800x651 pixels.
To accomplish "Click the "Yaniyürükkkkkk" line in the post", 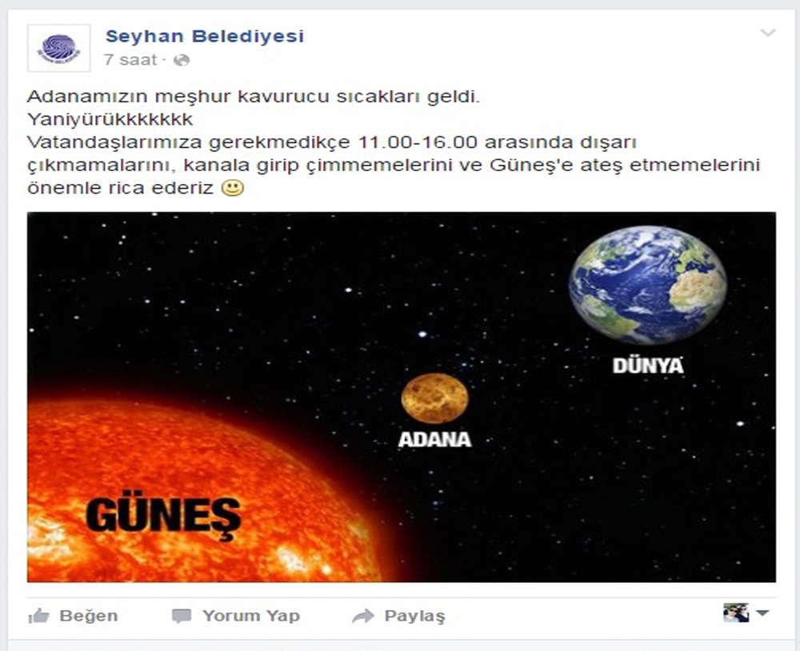I will pos(110,119).
